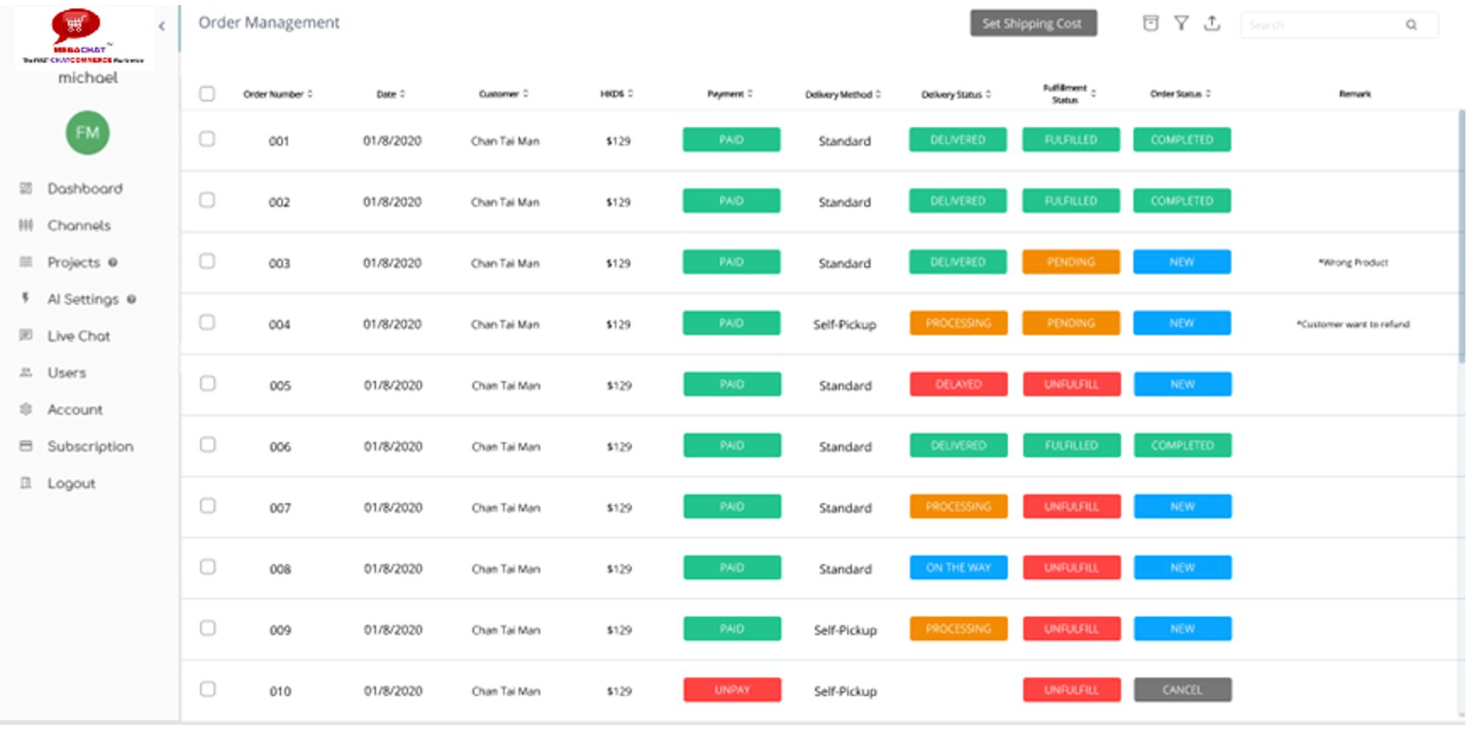Click the FM user avatar
1467x730 pixels.
(87, 133)
